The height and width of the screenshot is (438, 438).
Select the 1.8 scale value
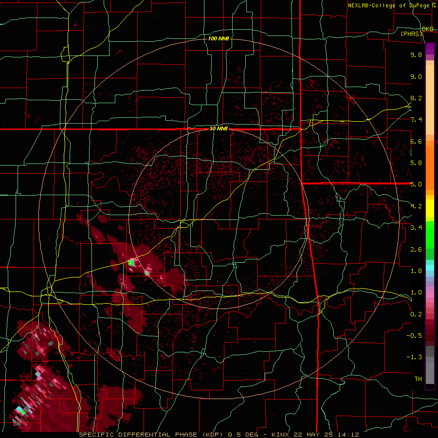tap(416, 271)
